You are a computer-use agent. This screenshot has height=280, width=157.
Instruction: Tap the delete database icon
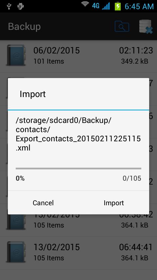tap(146, 27)
